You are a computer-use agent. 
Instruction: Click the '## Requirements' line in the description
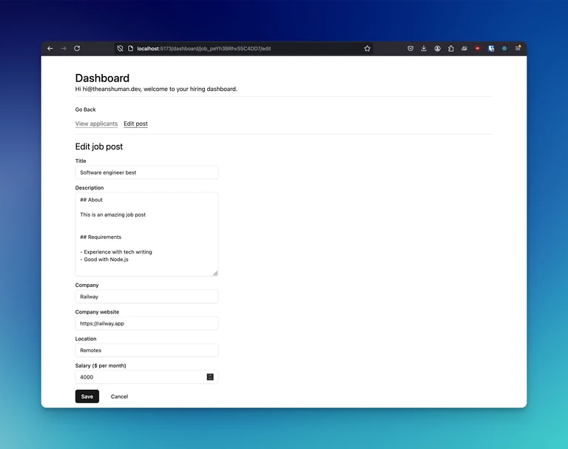pos(101,237)
